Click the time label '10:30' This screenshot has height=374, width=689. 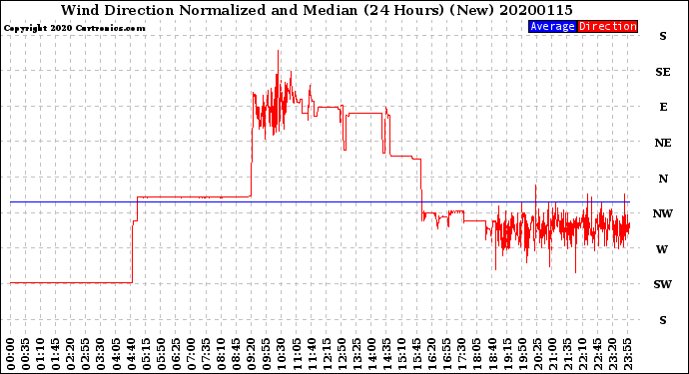(x=281, y=354)
